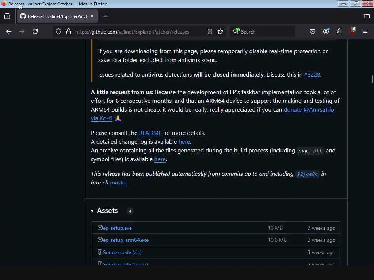Click the '10.6 MB' size text
374x280 pixels.
click(x=277, y=240)
